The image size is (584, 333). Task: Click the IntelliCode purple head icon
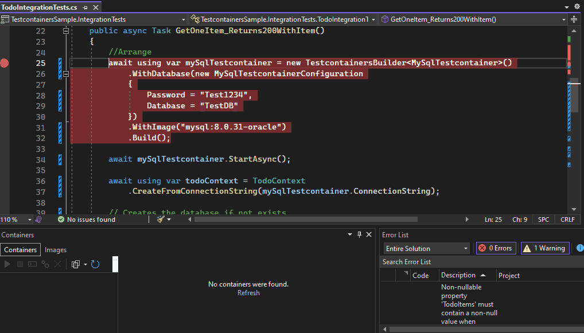pyautogui.click(x=38, y=220)
